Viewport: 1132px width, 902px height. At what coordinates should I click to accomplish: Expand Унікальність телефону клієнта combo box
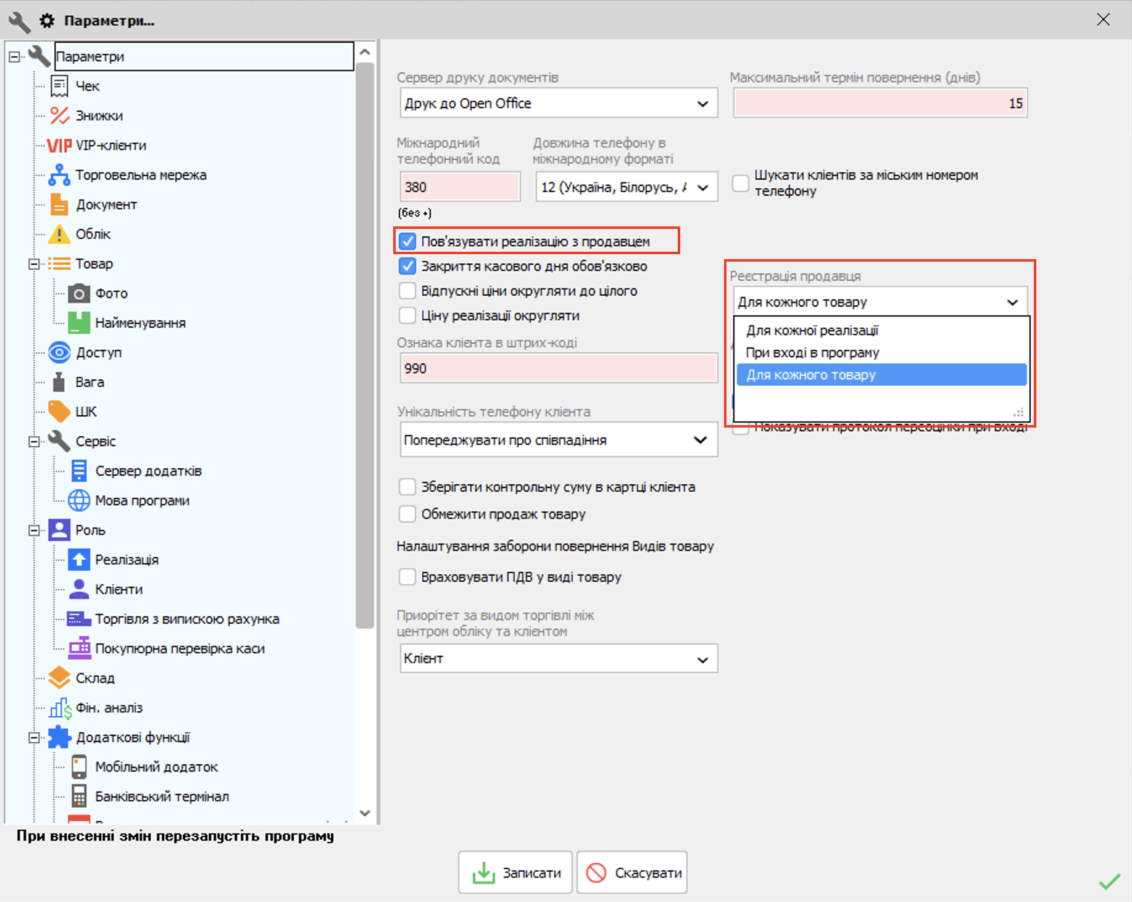[558, 440]
